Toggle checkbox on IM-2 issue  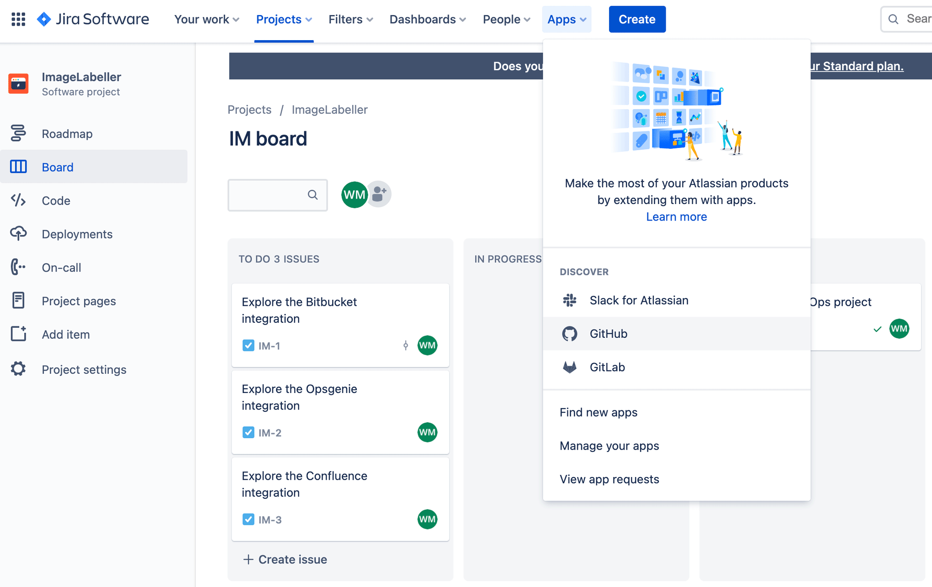(248, 432)
